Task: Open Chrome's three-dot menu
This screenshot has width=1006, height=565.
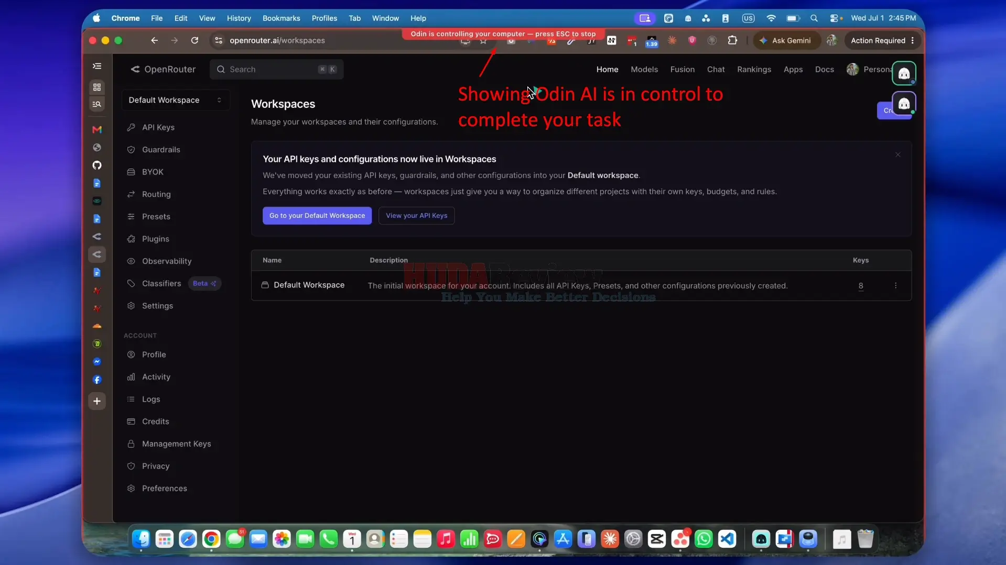Action: [913, 40]
